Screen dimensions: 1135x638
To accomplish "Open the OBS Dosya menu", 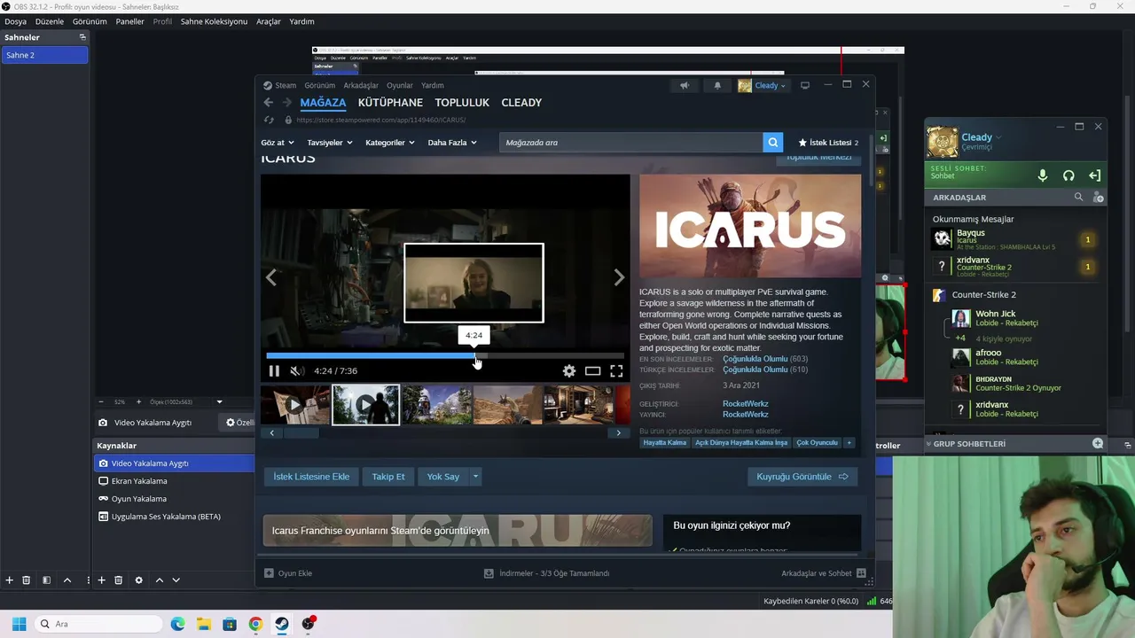I will (x=15, y=21).
